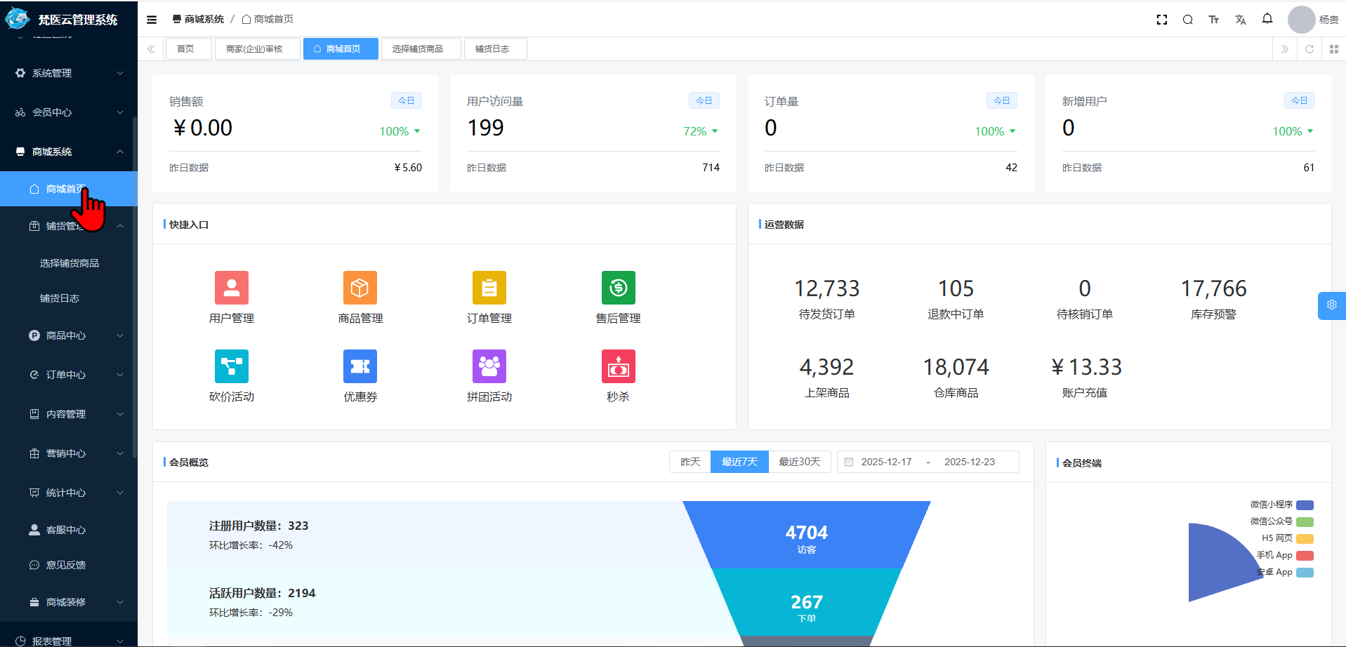Open the 用户管理 quick entry icon

[x=231, y=288]
